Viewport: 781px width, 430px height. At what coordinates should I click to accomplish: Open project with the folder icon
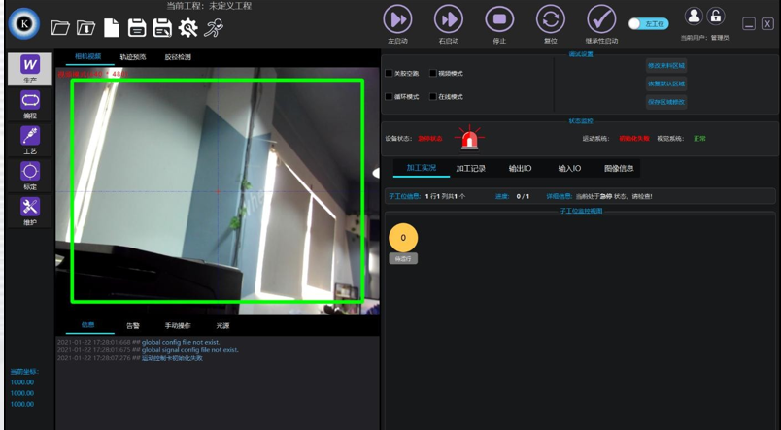point(60,27)
